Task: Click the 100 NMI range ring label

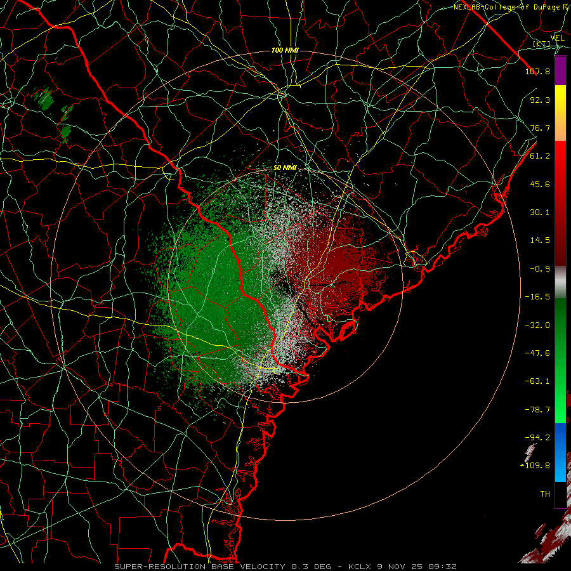Action: 285,50
